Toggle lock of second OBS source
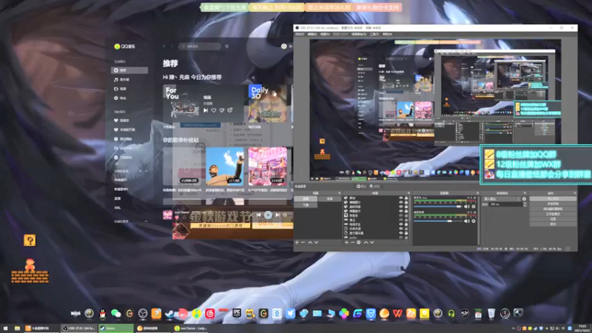 pos(406,202)
